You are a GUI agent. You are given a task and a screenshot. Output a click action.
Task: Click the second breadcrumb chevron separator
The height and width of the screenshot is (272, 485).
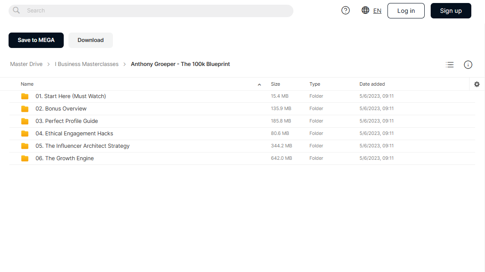[x=124, y=64]
